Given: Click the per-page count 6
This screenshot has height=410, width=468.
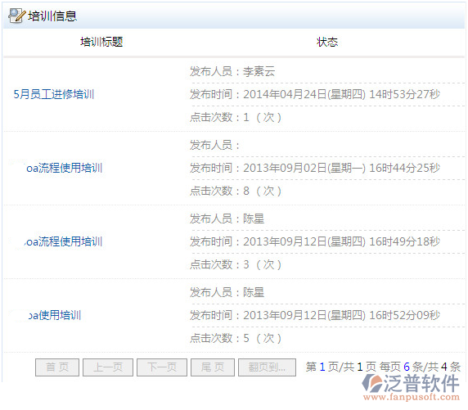Looking at the screenshot, I should click(x=407, y=367).
